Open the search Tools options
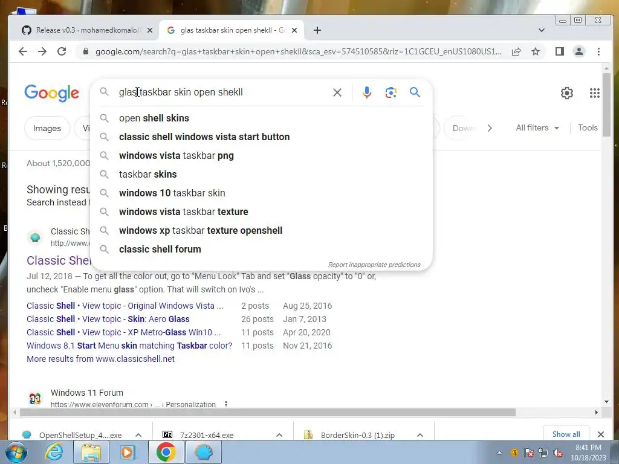 [588, 128]
